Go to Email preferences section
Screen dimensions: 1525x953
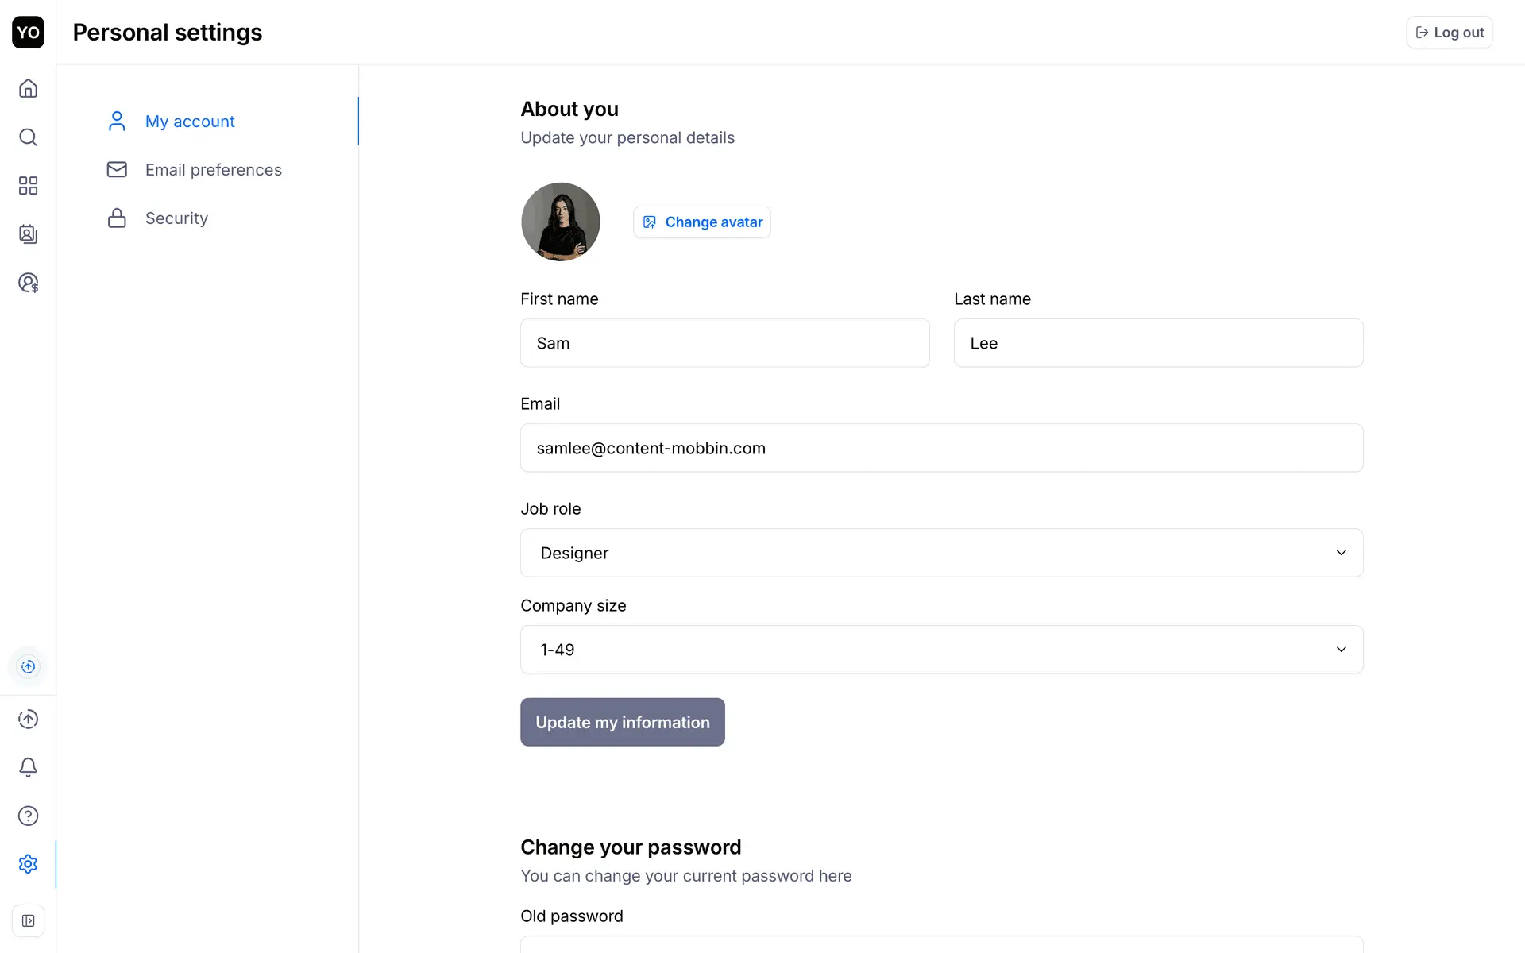[x=213, y=170]
